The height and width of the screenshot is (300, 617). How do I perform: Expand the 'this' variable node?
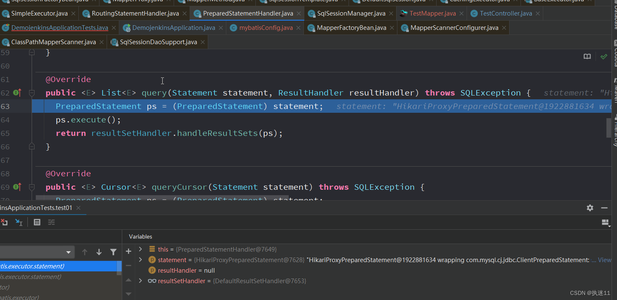pyautogui.click(x=140, y=249)
